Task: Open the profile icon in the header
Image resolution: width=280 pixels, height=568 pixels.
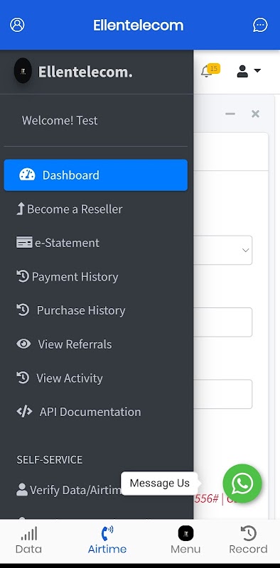Action: click(17, 25)
